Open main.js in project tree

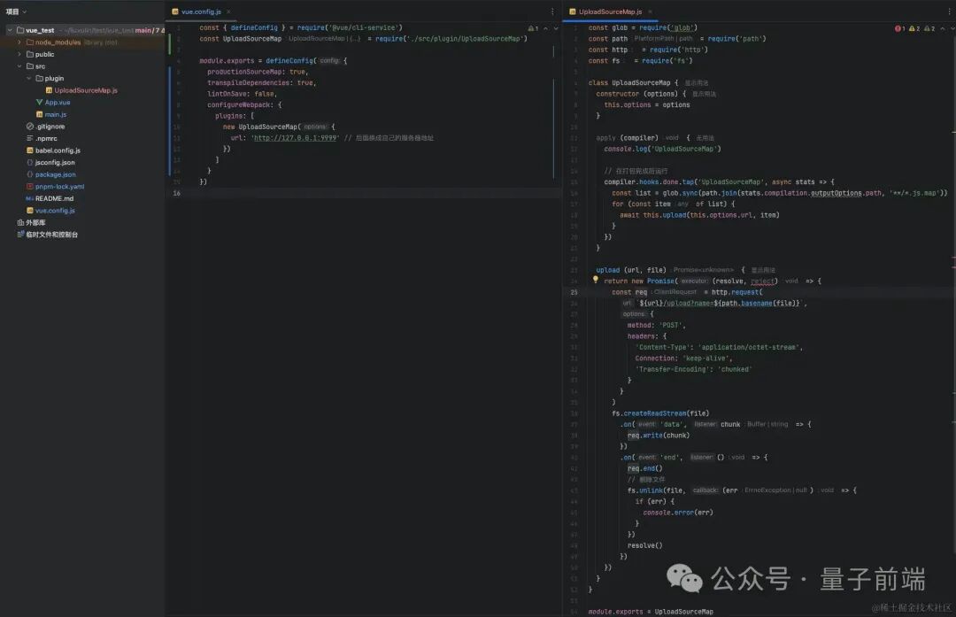point(56,114)
